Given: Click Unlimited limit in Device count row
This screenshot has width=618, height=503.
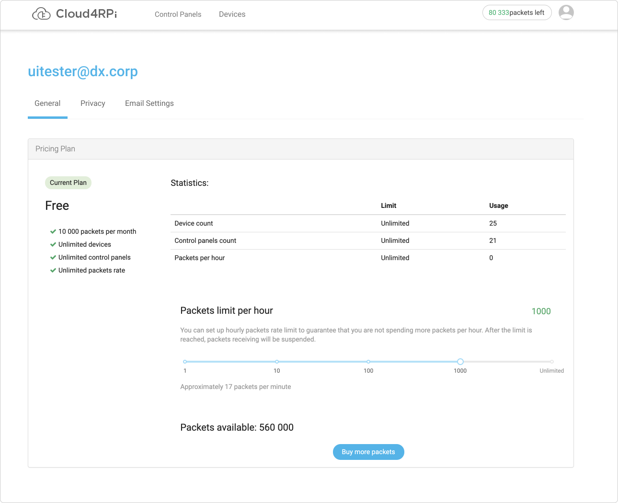Looking at the screenshot, I should (x=395, y=223).
